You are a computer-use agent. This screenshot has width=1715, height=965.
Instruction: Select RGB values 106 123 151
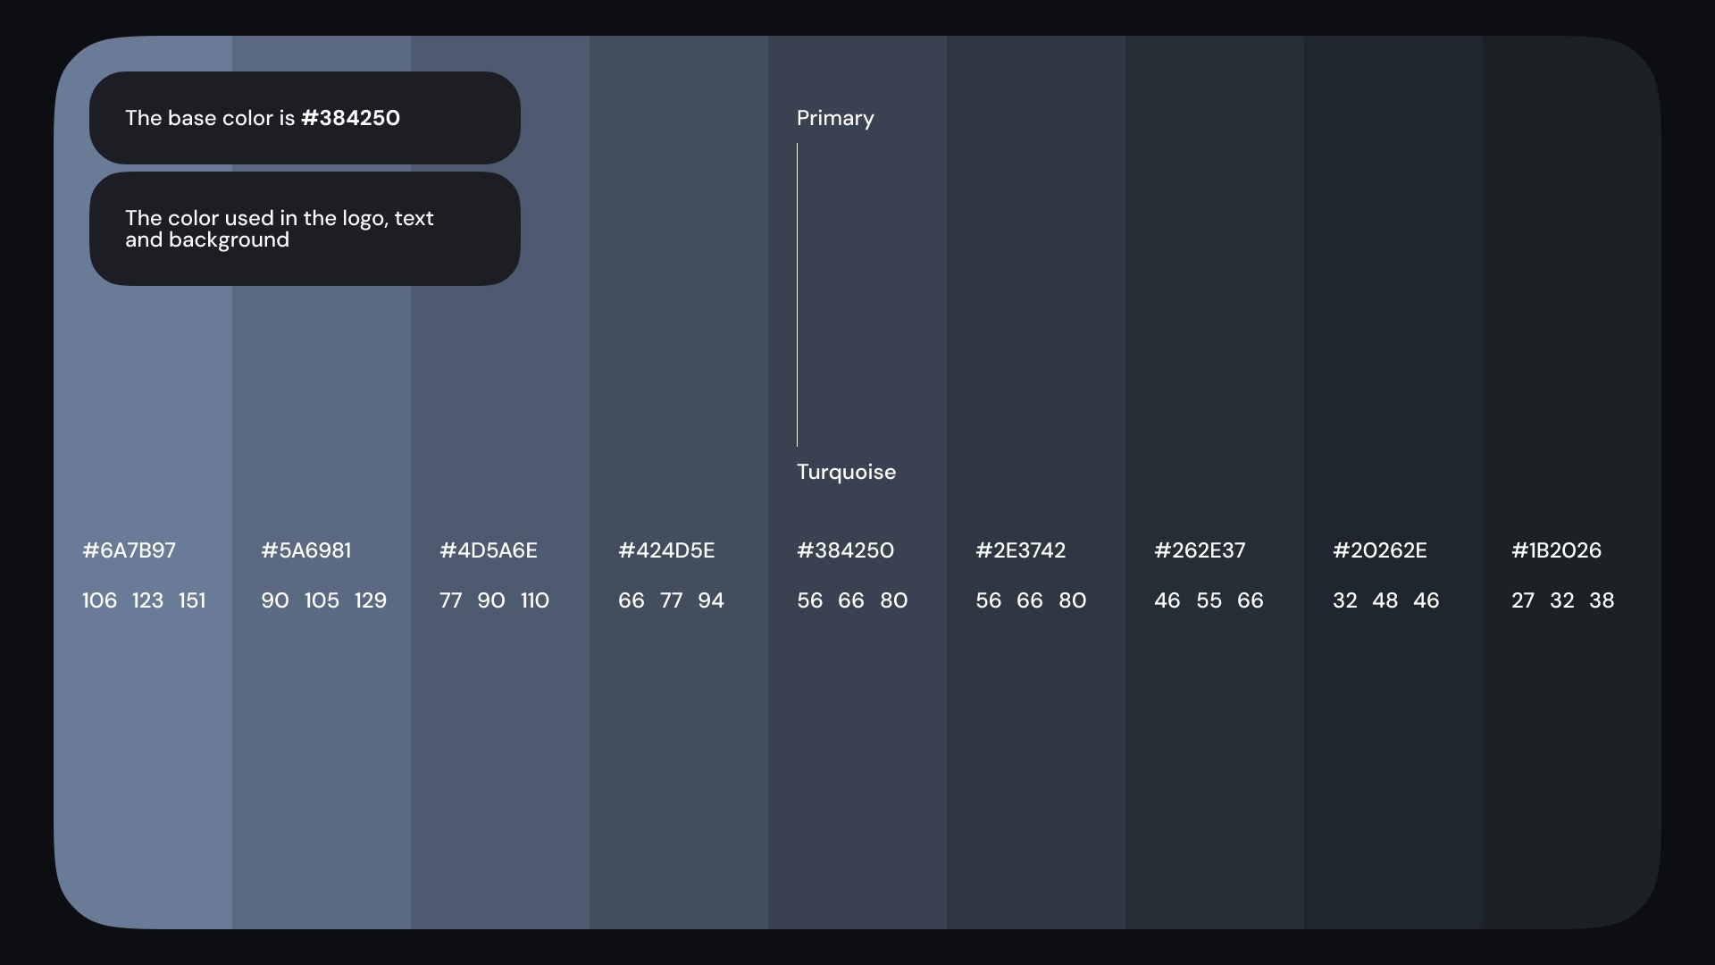(x=144, y=600)
